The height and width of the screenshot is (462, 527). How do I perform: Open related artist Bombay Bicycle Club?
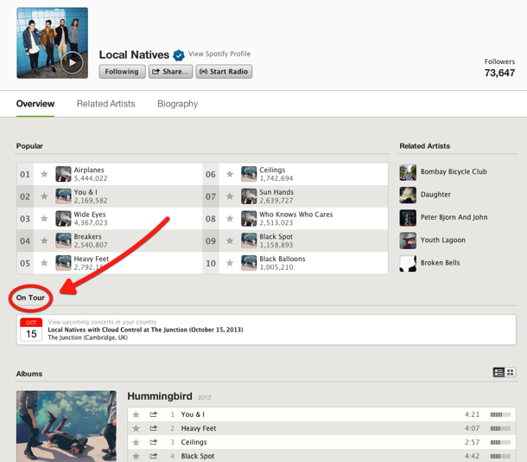coord(454,171)
